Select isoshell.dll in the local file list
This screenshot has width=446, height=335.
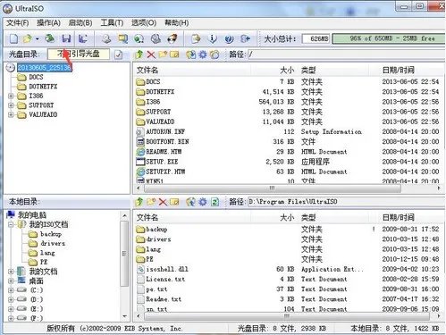coord(167,269)
